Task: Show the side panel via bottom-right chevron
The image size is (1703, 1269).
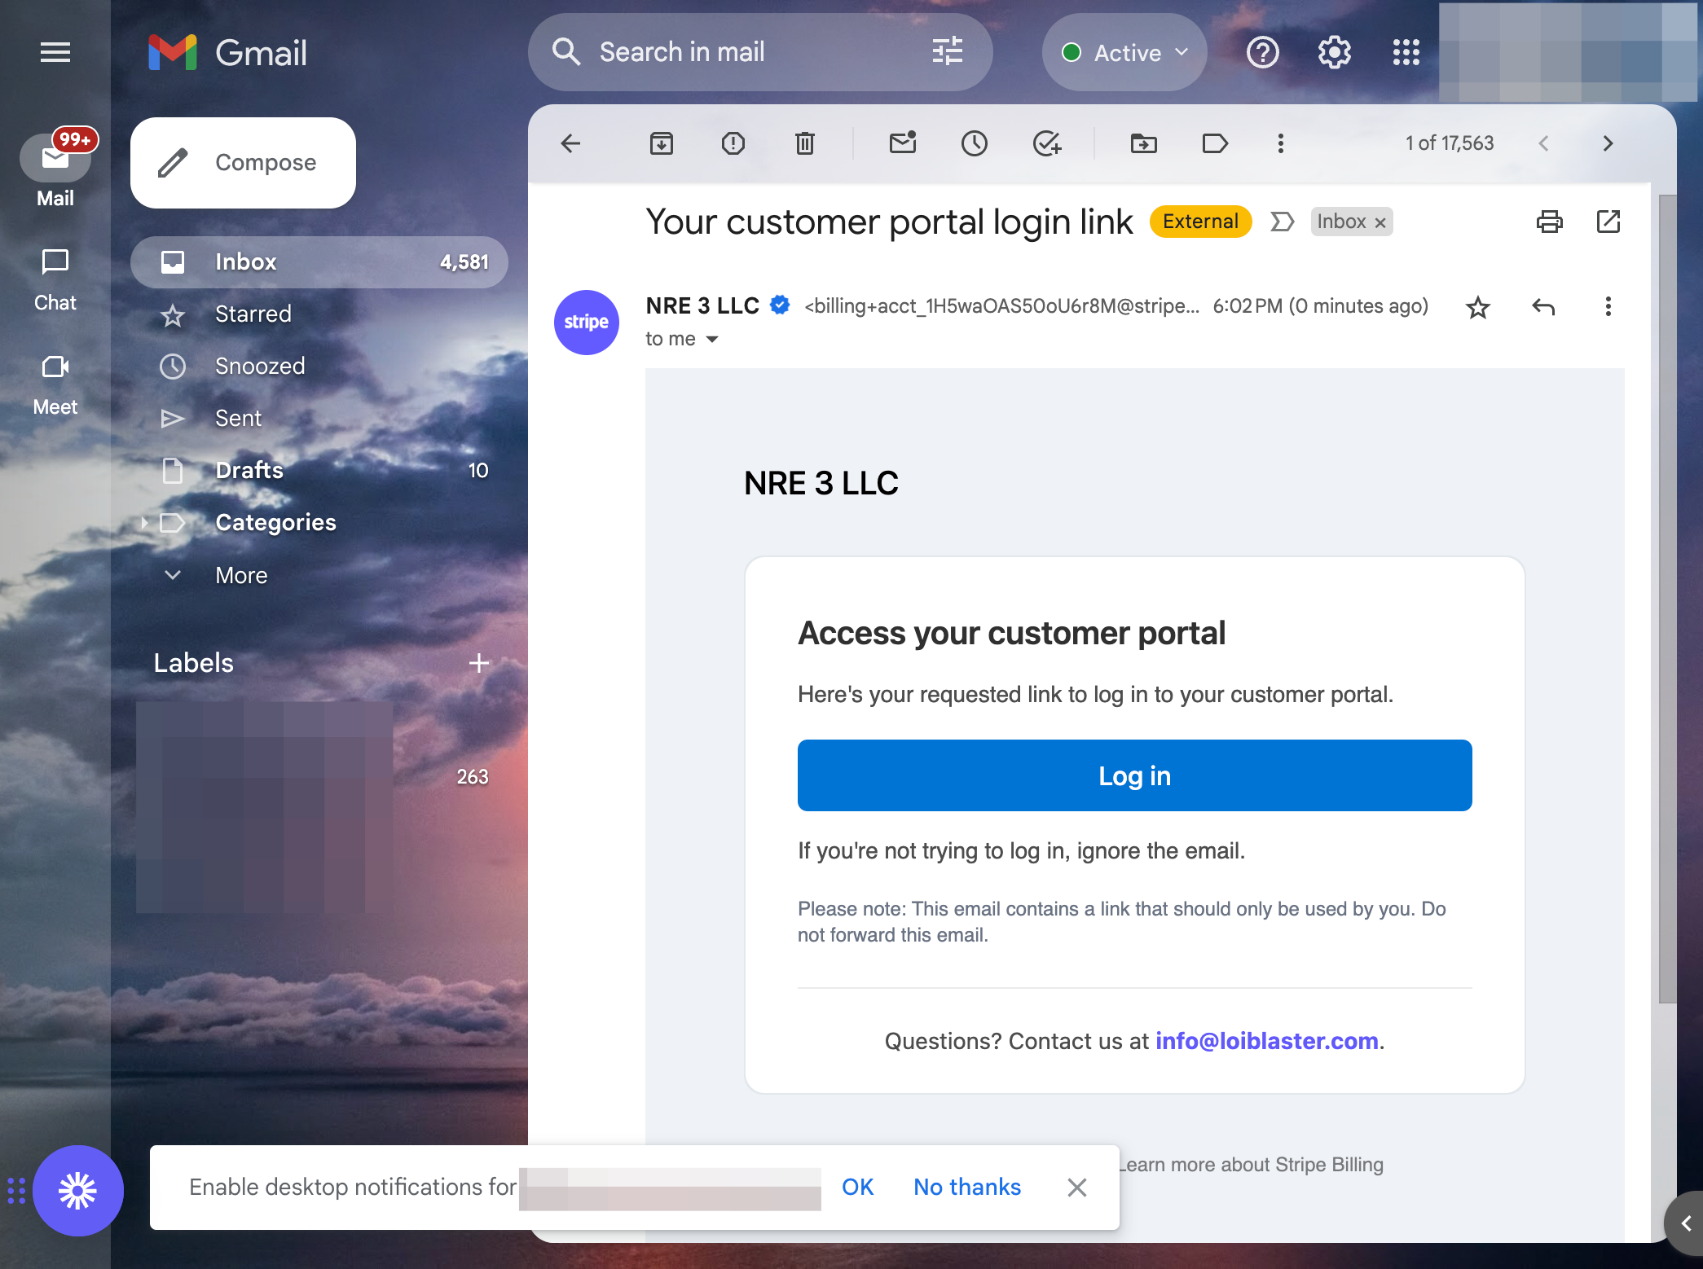Action: point(1687,1223)
